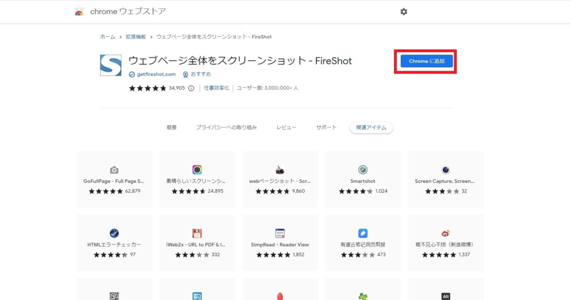The height and width of the screenshot is (300, 570).
Task: Click the 有道云笔记 blue pen icon
Action: pyautogui.click(x=363, y=233)
